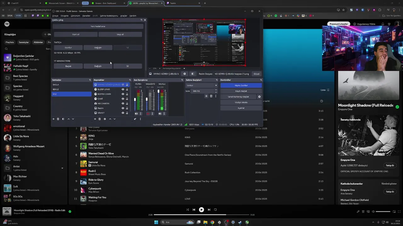403x226 pixels.
Task: Unlock the Resim source
Action: click(x=127, y=108)
